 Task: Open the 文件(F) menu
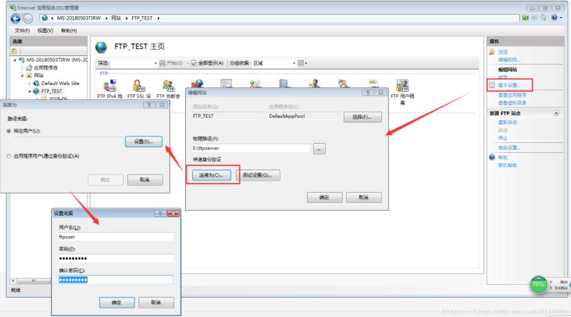tap(22, 31)
